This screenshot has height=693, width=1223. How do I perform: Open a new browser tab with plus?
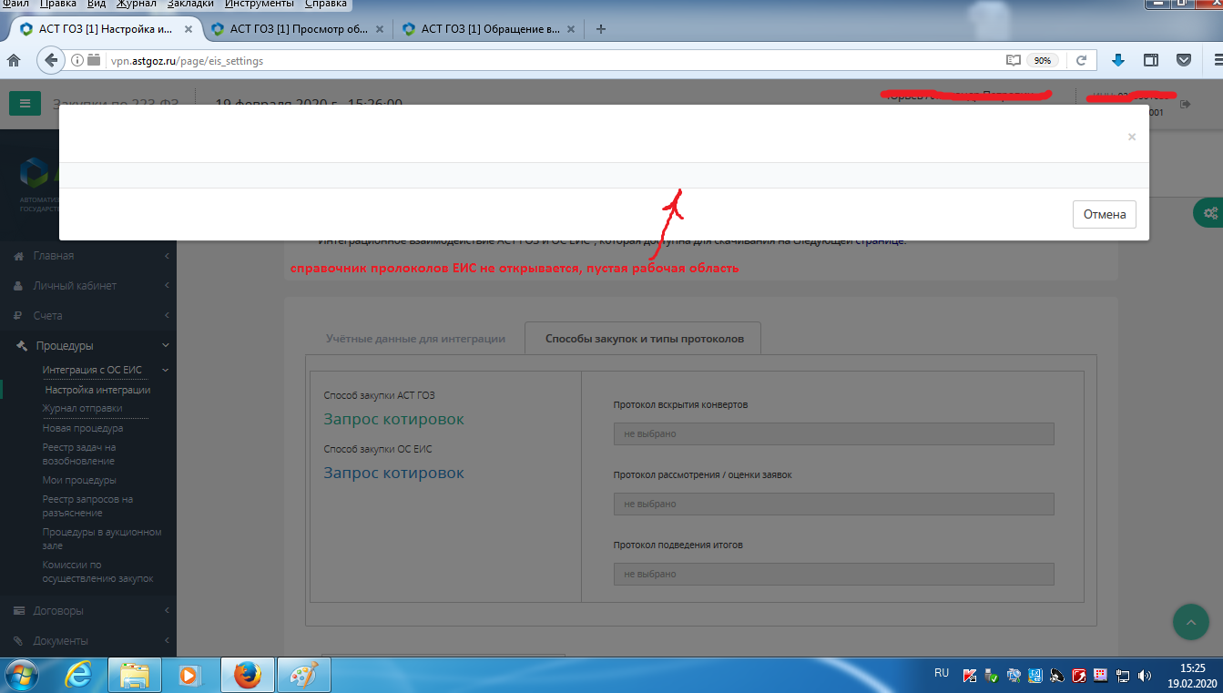click(600, 29)
